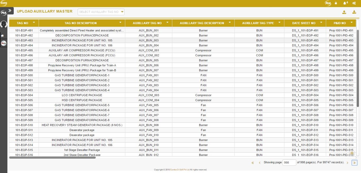Select tag 101-EQP-491 cell
361x173 pixels.
coord(24,31)
